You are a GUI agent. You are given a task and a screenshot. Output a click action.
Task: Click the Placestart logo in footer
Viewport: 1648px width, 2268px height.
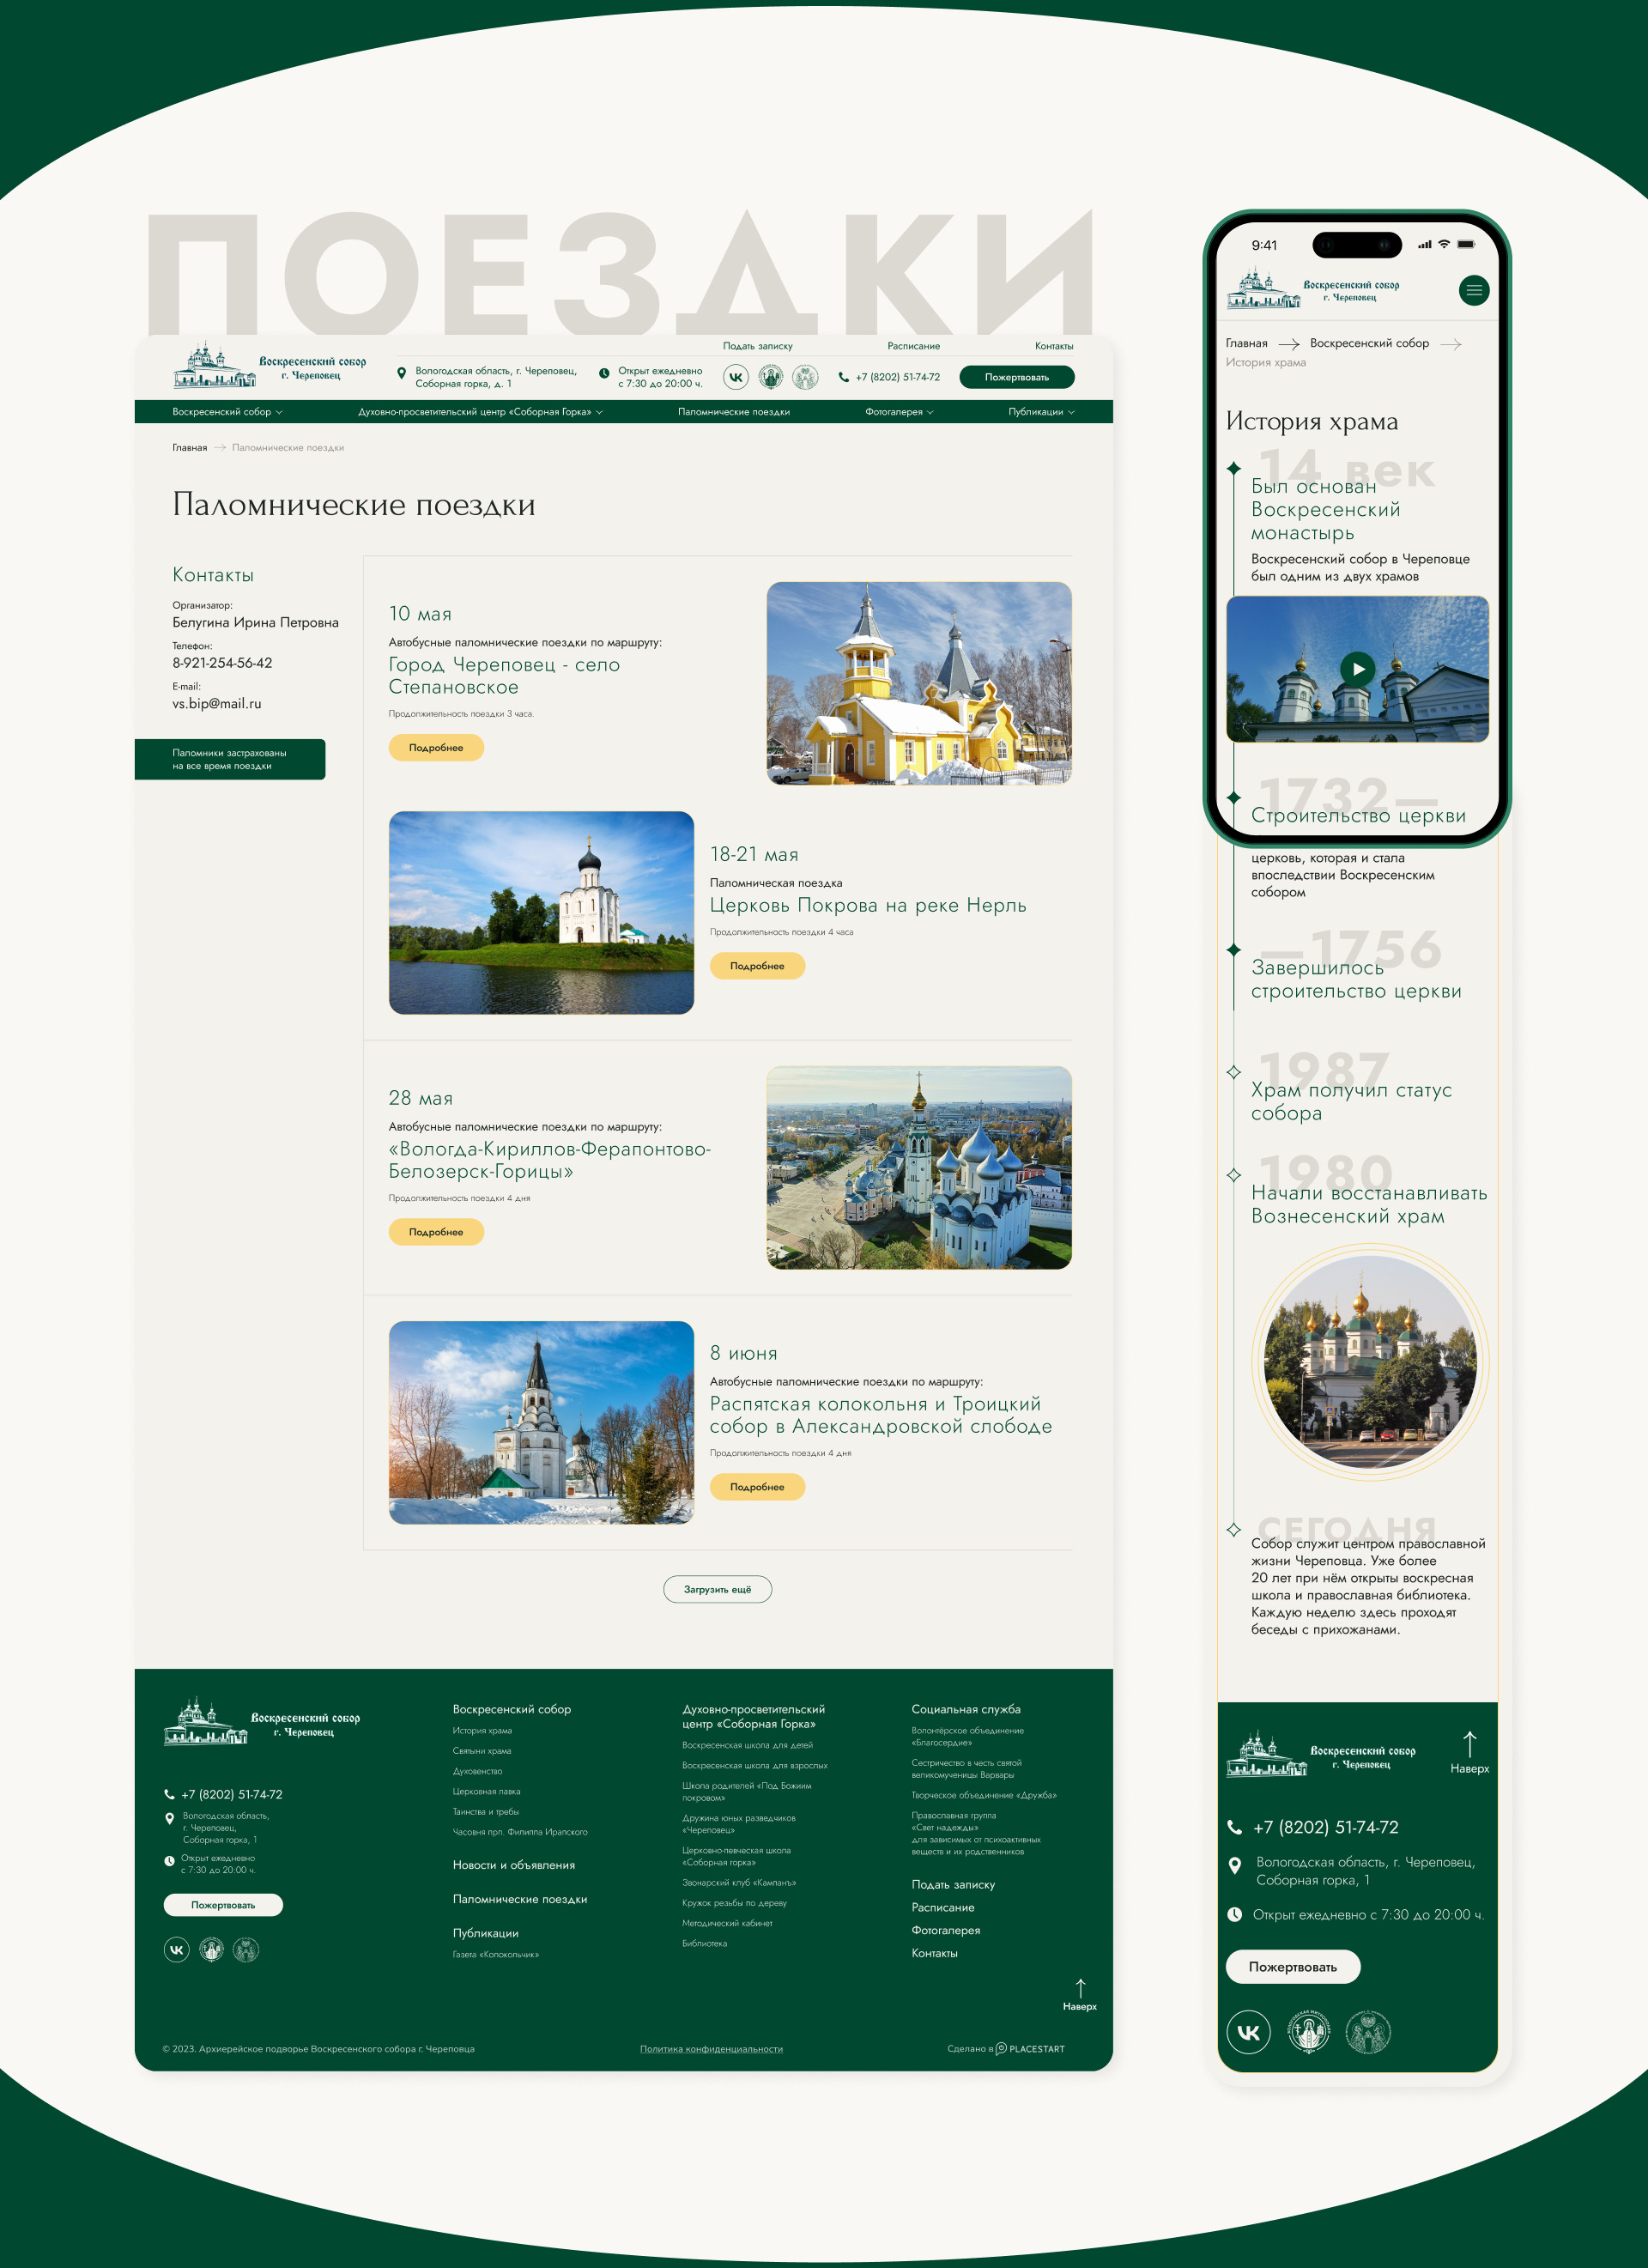point(1030,2049)
